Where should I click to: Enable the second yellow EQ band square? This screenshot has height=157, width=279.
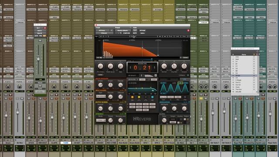point(139,97)
